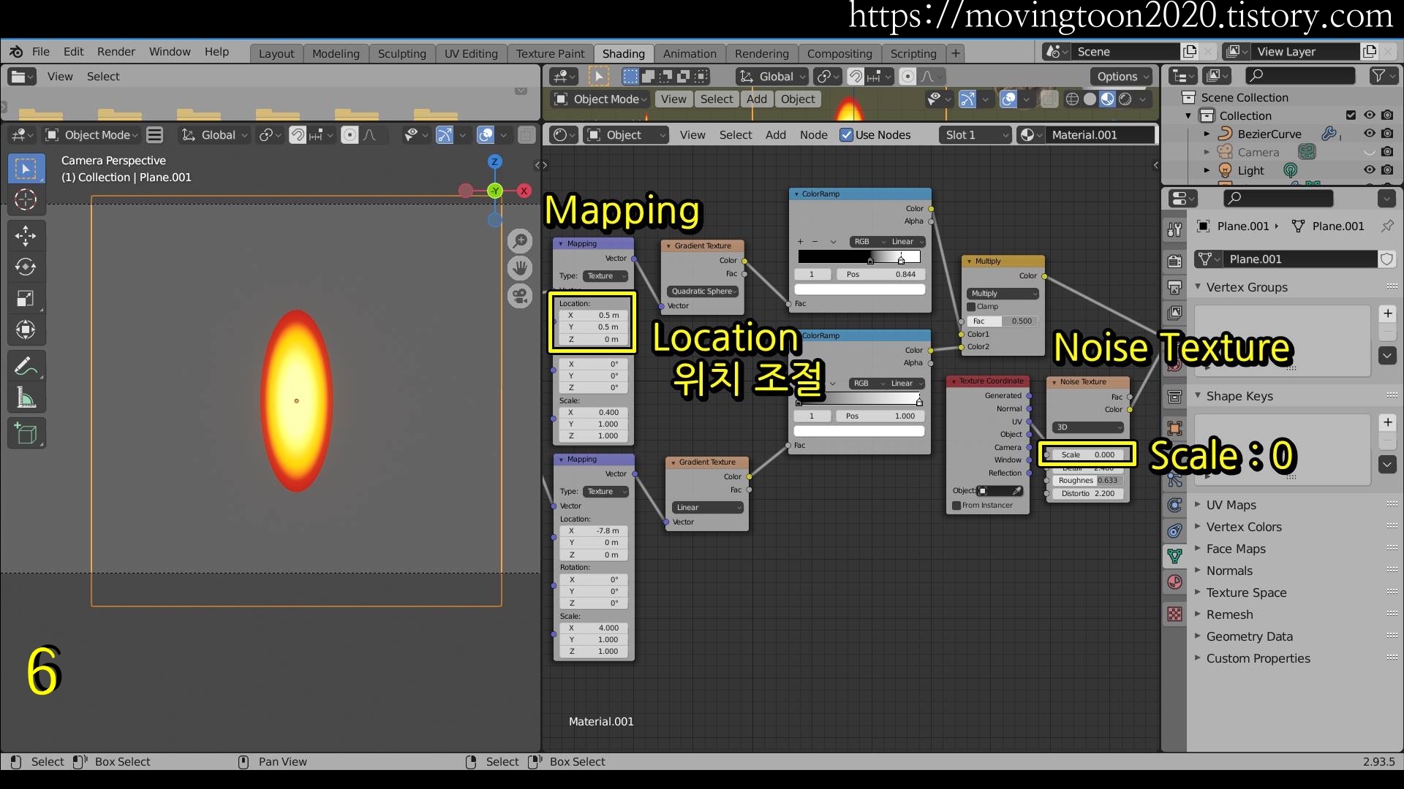Open the Texture properties tab

coord(1174,614)
